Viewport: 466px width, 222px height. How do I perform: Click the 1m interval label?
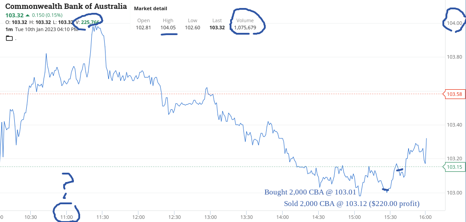click(8, 29)
